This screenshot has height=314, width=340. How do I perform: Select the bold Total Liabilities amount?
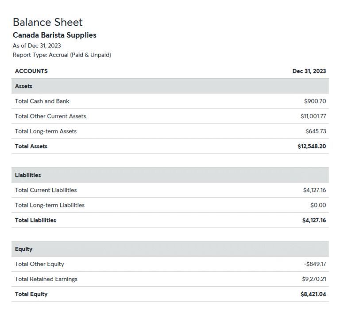click(x=314, y=220)
